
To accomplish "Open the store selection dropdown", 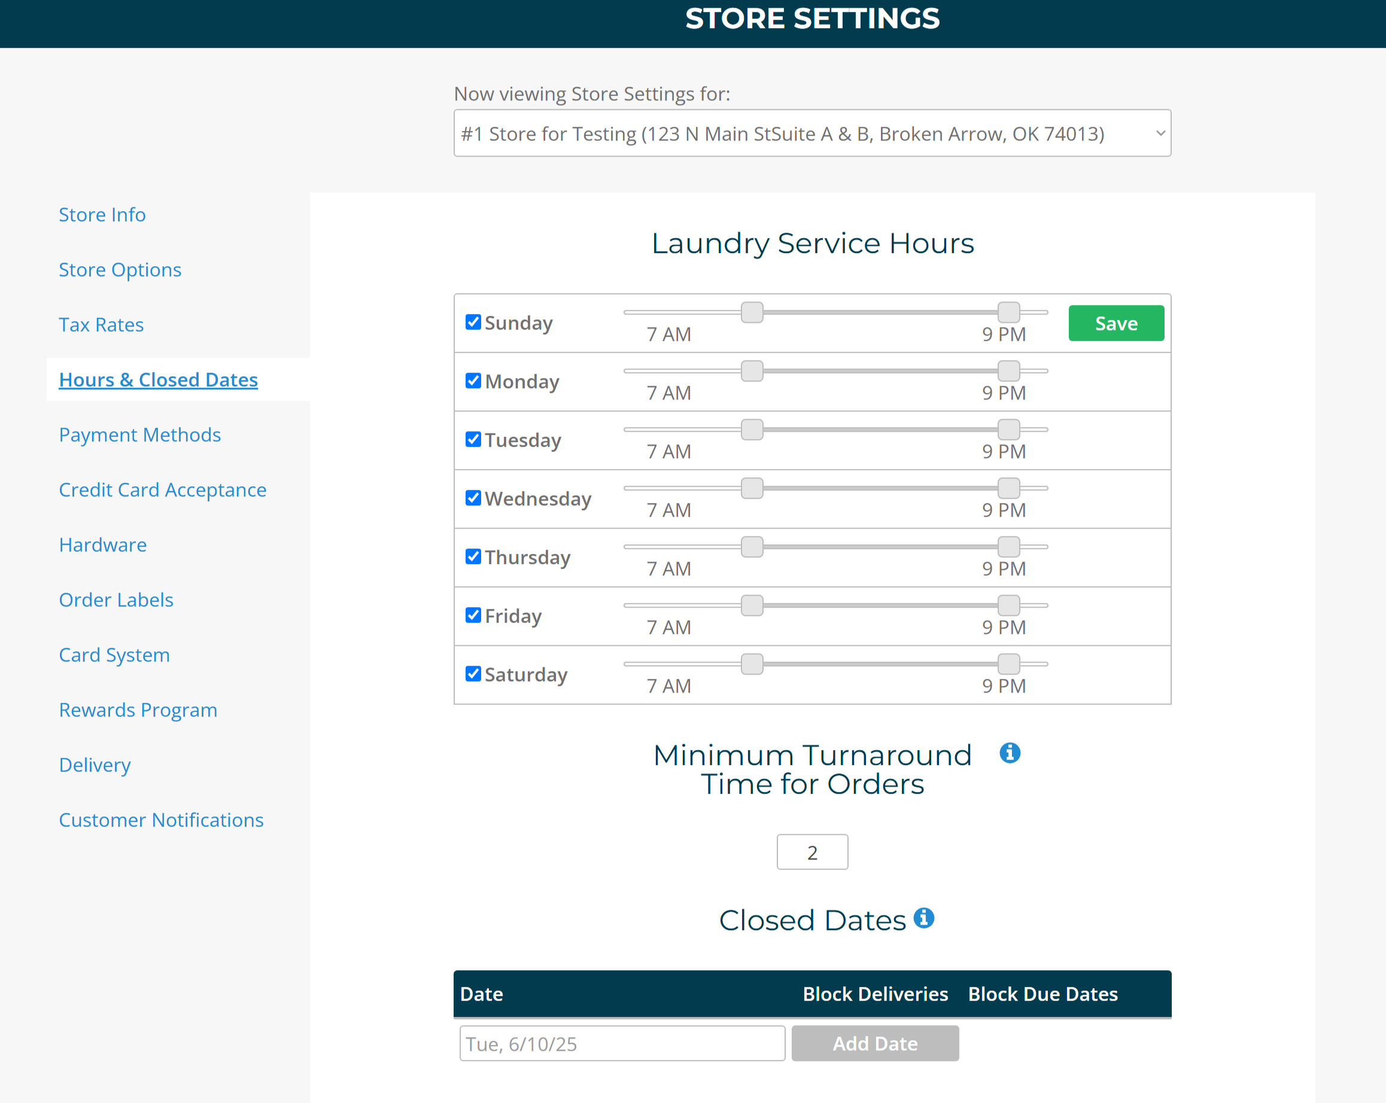I will tap(812, 133).
